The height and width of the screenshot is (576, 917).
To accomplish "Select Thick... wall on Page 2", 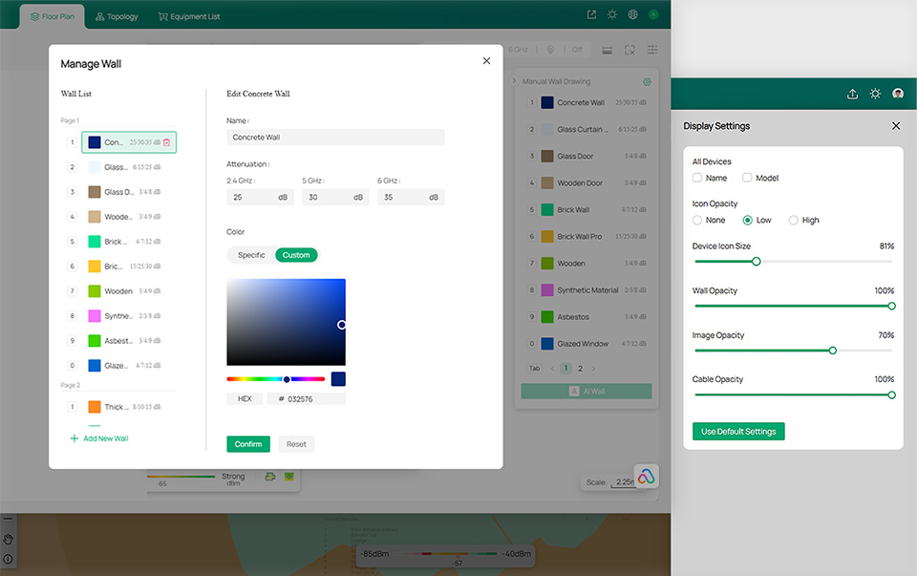I will click(x=129, y=407).
